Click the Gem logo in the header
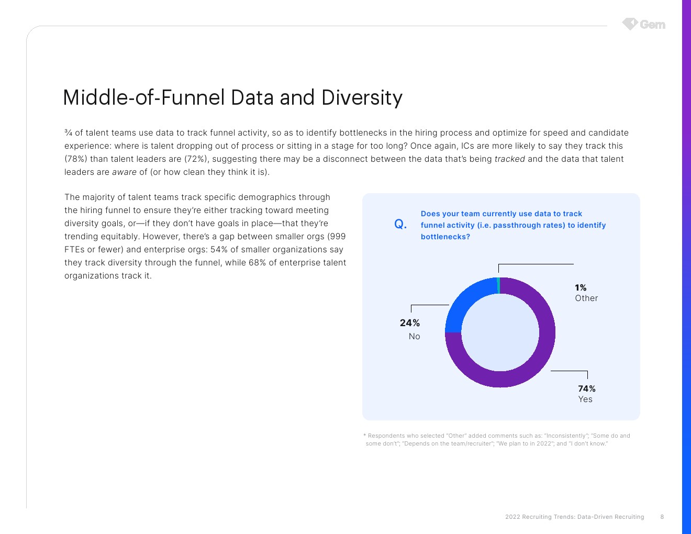This screenshot has height=534, width=691. point(643,24)
